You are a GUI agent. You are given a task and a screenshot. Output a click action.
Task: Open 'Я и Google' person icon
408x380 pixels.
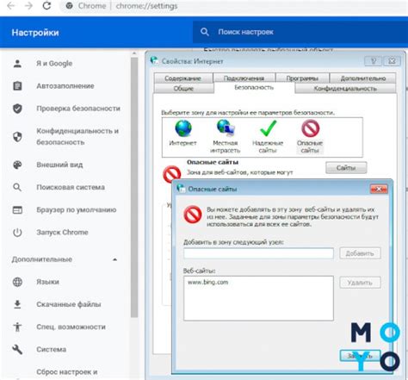tap(17, 64)
